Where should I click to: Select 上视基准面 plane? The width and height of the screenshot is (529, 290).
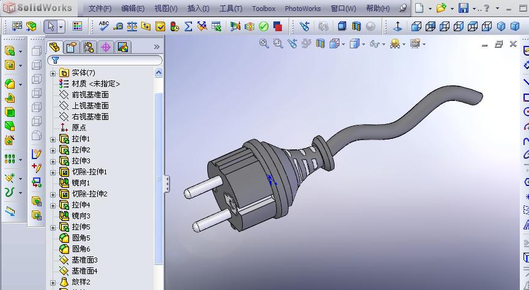pos(90,106)
